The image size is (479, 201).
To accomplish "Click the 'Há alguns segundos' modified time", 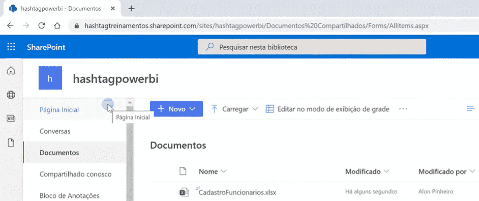I will pyautogui.click(x=371, y=192).
